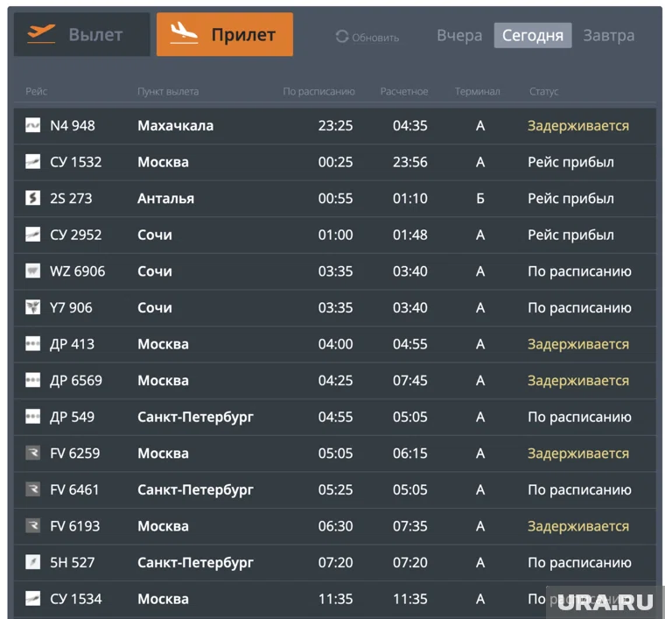The width and height of the screenshot is (665, 619).
Task: Select the Сегодня day filter
Action: tap(533, 36)
